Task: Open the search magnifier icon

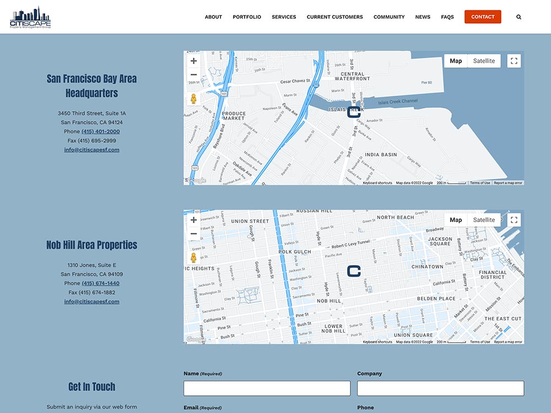Action: click(x=518, y=17)
